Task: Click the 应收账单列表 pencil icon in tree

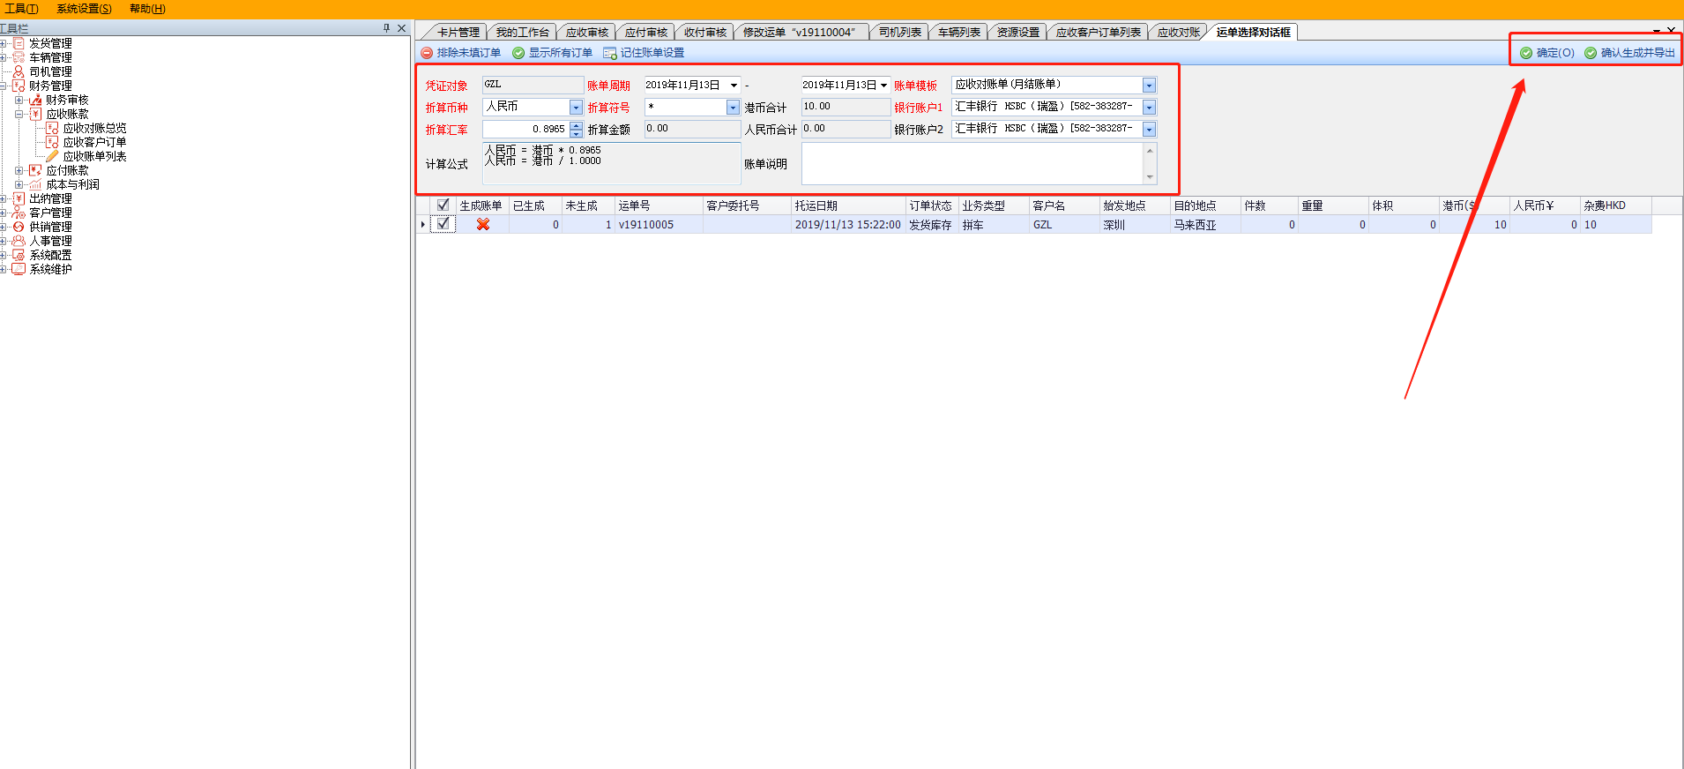Action: pos(52,156)
